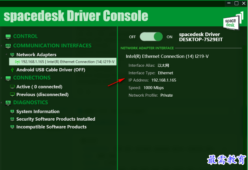
Task: Minimize the spacedesk Driver Console window
Action: pyautogui.click(x=229, y=3)
